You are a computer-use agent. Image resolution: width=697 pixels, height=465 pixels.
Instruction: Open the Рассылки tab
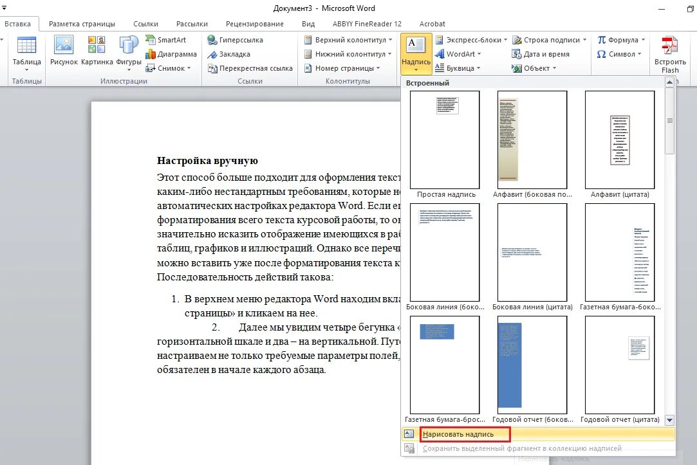pos(192,24)
